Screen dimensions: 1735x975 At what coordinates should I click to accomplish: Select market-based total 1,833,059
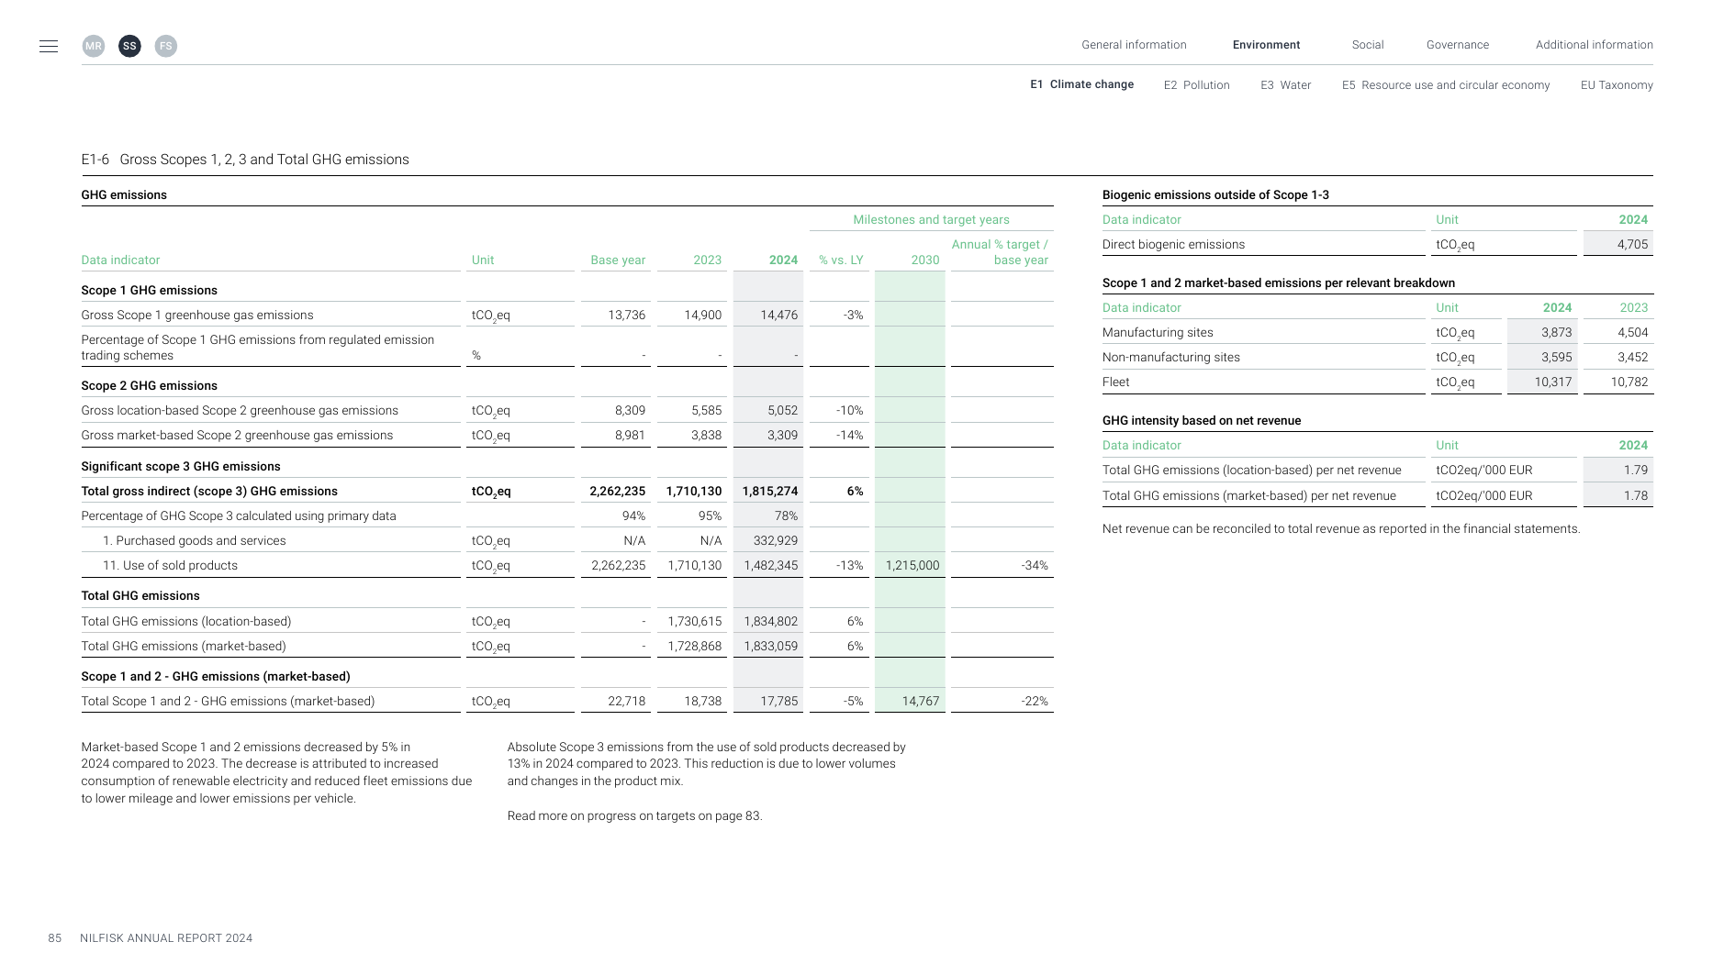coord(770,646)
